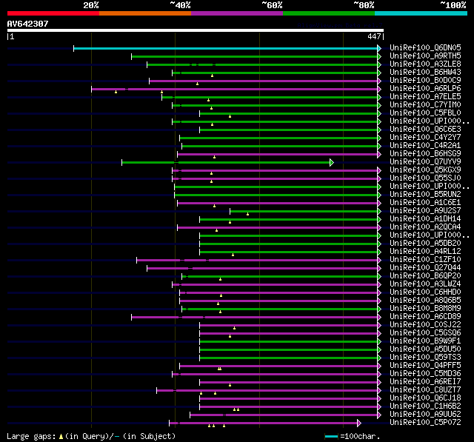Select the UniRef100_B9W9F1 label
The height and width of the screenshot is (442, 474).
425,341
